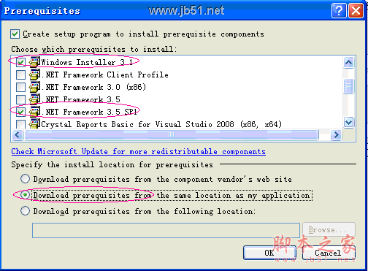Click the vertical scrollbar thumb
This screenshot has width=368, height=271.
348,86
